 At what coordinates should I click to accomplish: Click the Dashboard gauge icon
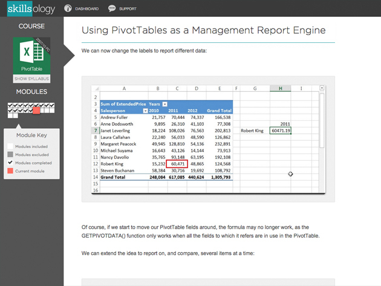[x=68, y=8]
